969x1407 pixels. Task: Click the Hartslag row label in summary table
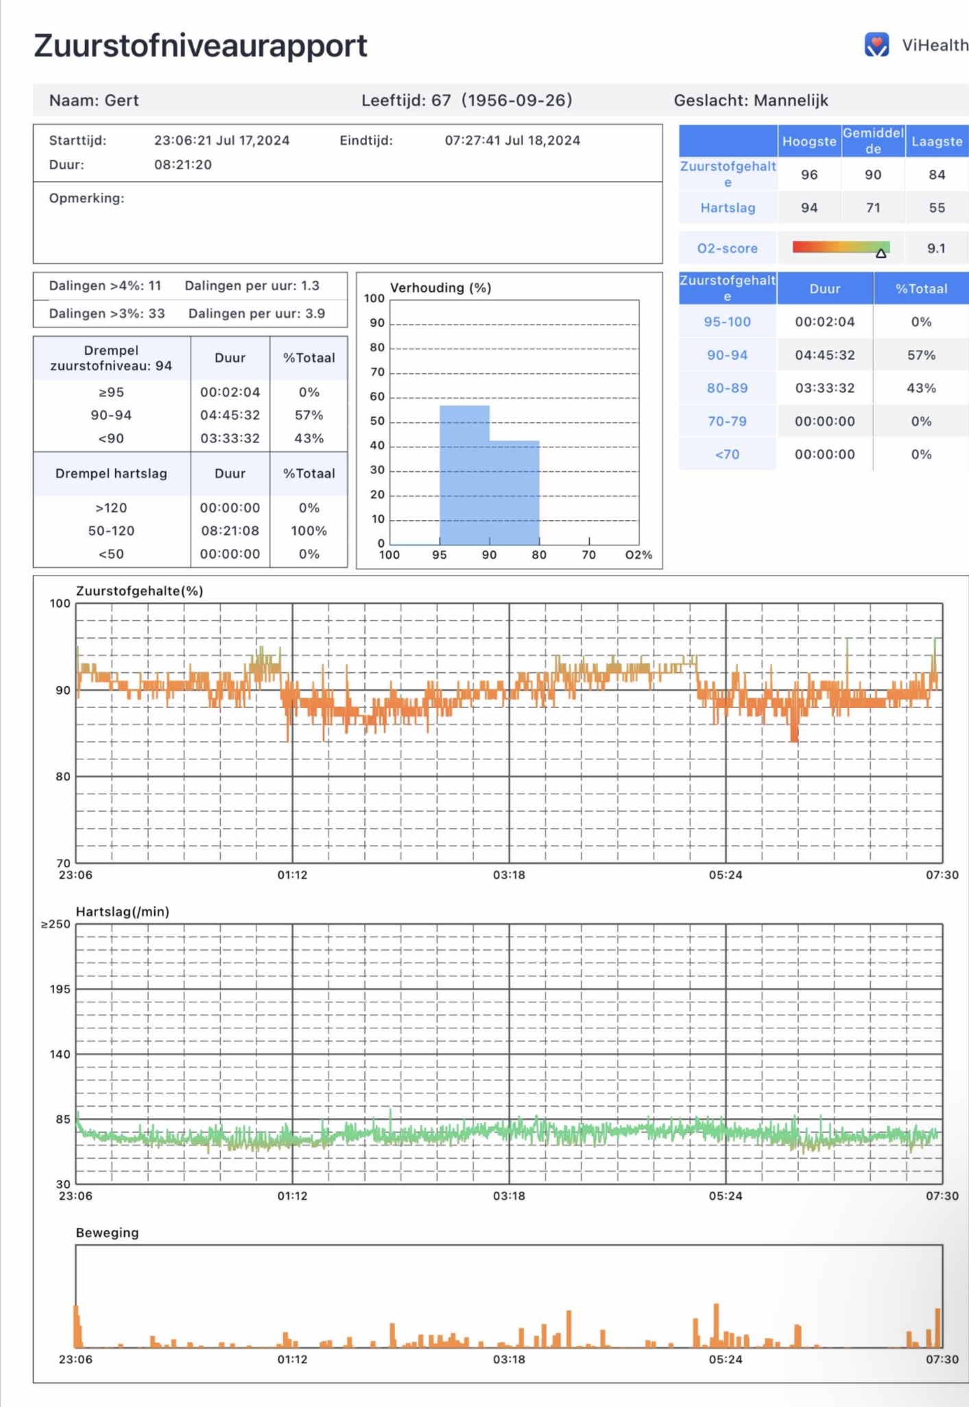(727, 208)
